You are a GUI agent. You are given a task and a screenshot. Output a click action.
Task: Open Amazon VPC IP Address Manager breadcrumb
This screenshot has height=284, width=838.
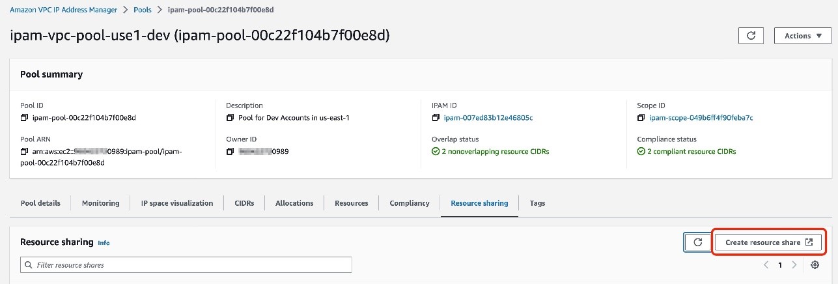coord(63,10)
